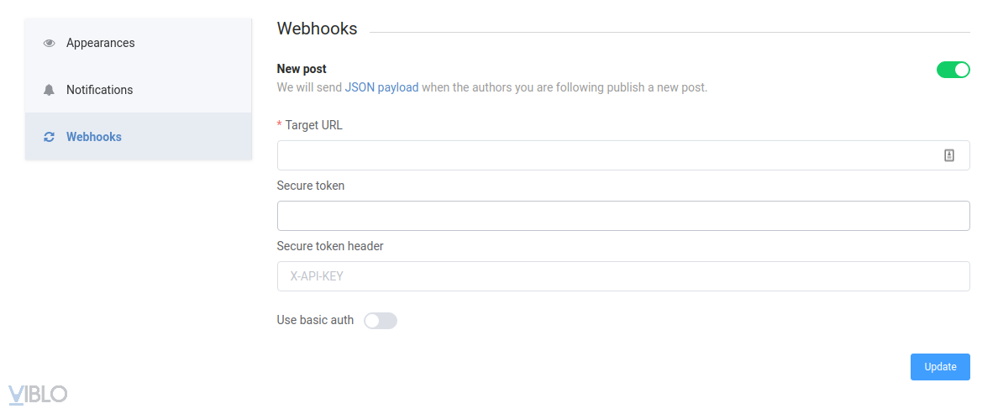Switch to the Notifications tab
Viewport: 998px width, 414px height.
[x=99, y=90]
